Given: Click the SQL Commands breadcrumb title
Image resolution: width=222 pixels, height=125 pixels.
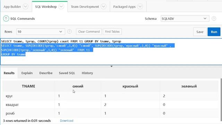Looking at the screenshot, I should (x=23, y=18).
